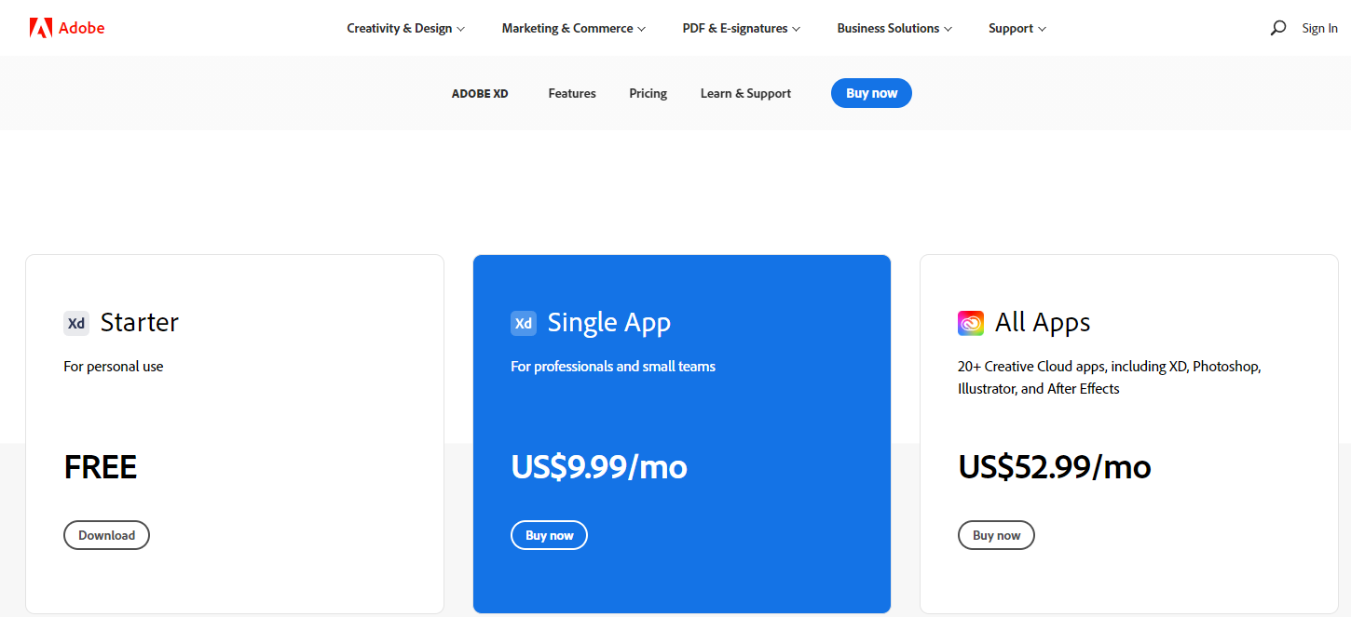The width and height of the screenshot is (1351, 617).
Task: Open the Learn & Support tab
Action: click(745, 93)
